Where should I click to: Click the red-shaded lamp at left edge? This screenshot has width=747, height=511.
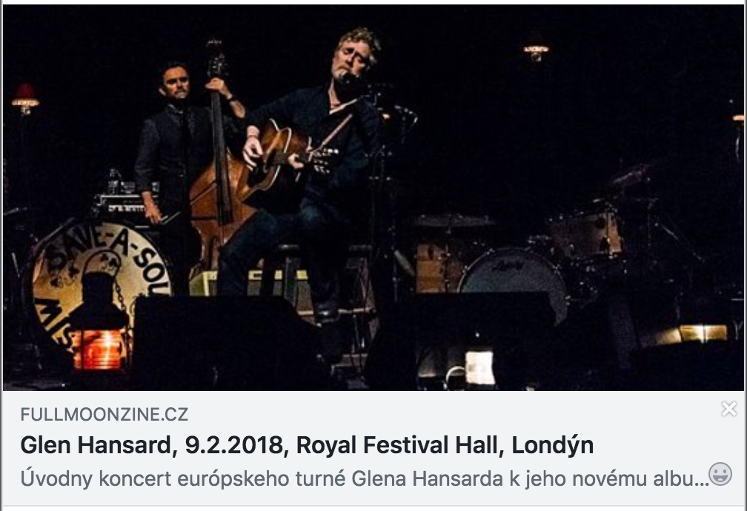click(x=24, y=99)
